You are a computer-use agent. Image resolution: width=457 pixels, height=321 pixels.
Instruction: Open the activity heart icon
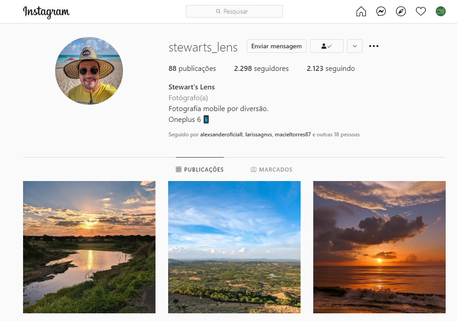click(x=421, y=11)
